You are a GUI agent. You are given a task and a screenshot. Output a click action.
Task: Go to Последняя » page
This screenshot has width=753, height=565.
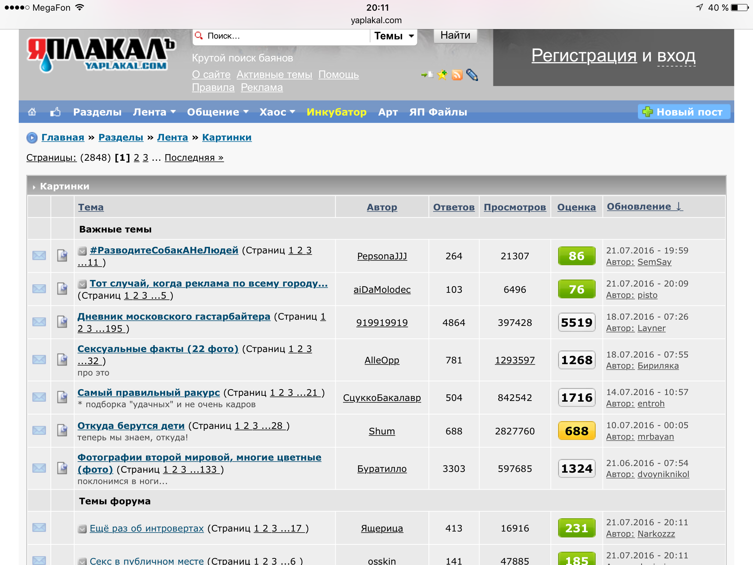[194, 157]
